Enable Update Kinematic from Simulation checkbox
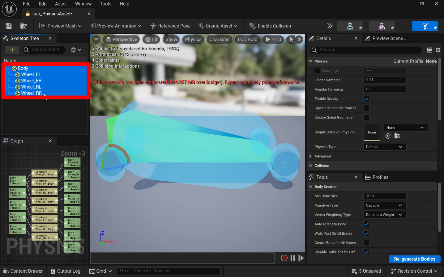The height and width of the screenshot is (277, 444). [366, 108]
